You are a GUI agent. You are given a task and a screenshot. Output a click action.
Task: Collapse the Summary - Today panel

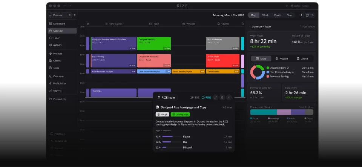point(250,27)
